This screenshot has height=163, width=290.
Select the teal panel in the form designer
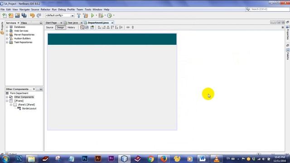(x=112, y=39)
